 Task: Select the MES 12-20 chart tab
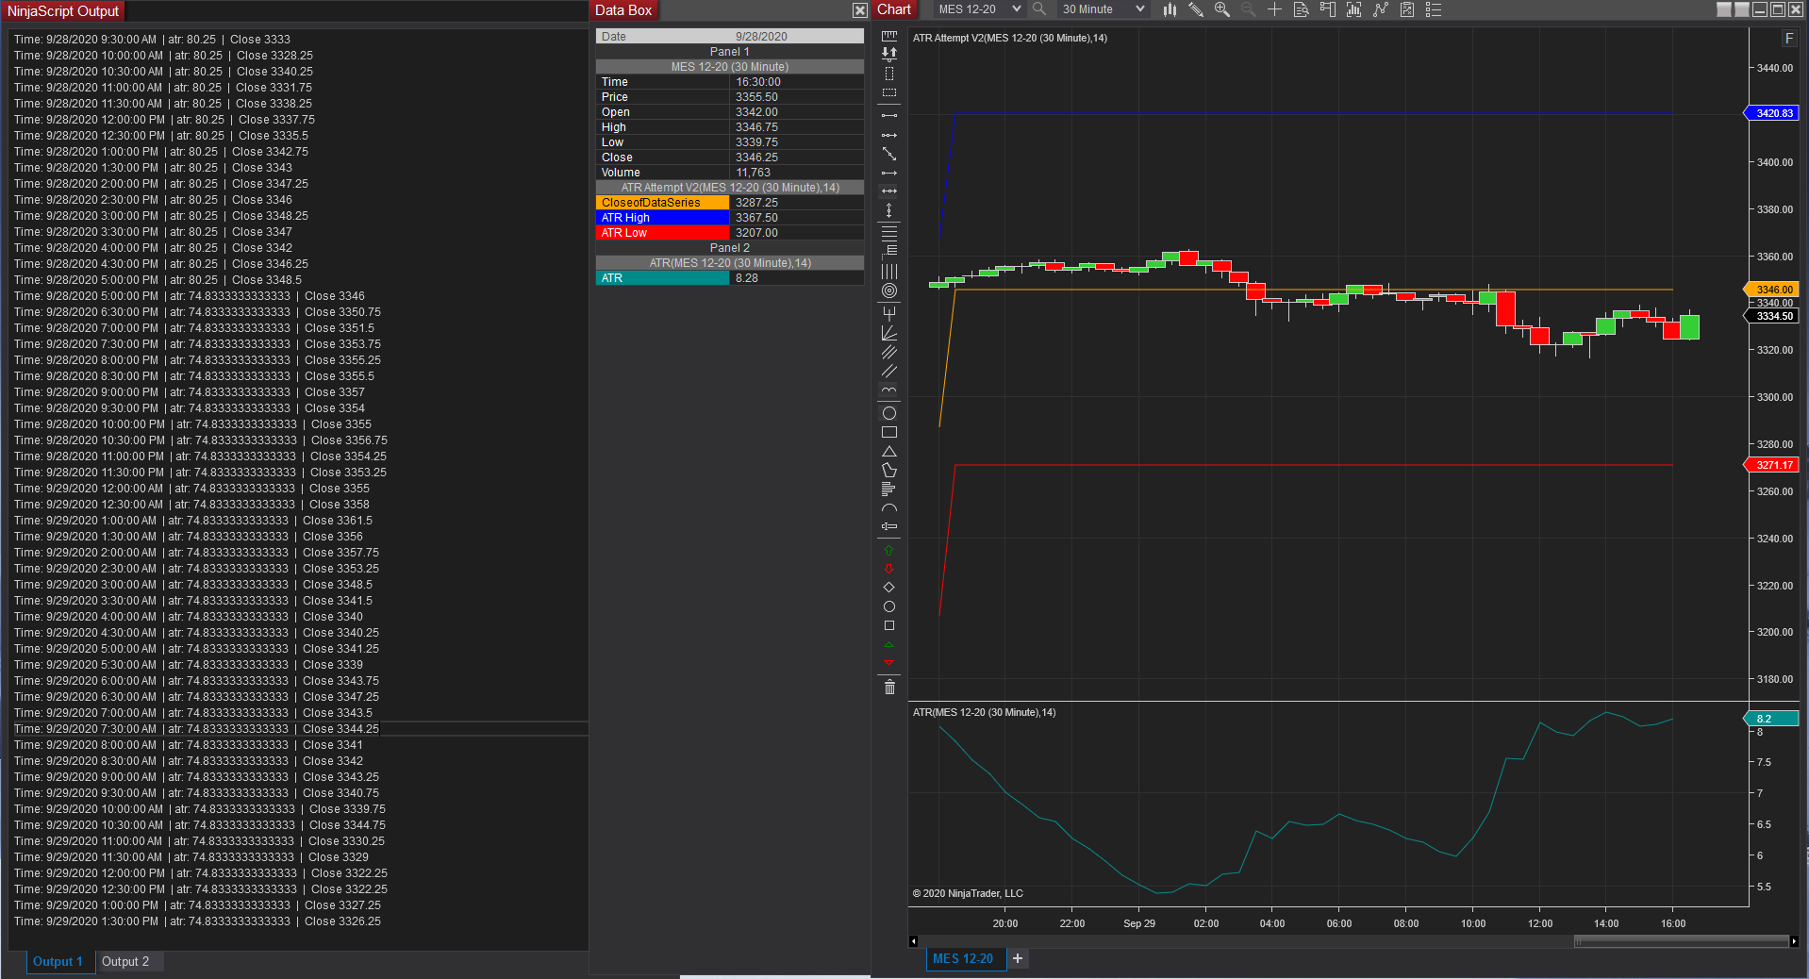point(963,958)
